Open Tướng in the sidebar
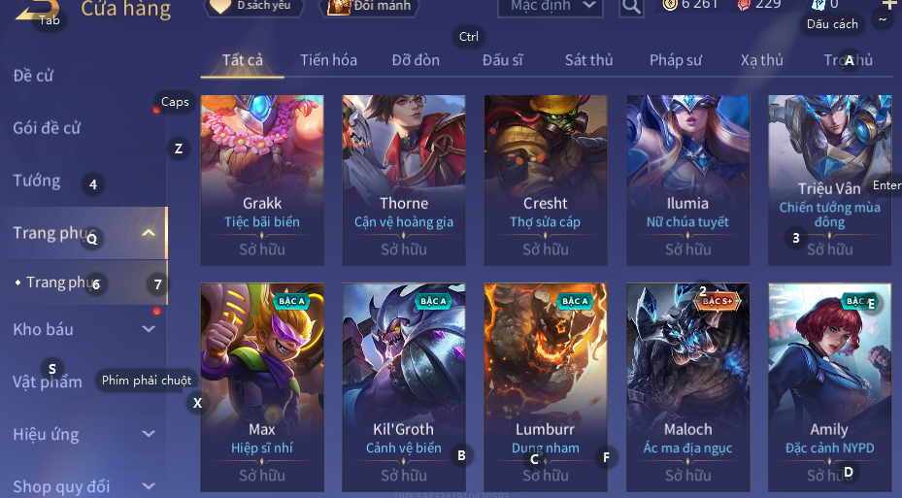The width and height of the screenshot is (902, 498). click(37, 181)
